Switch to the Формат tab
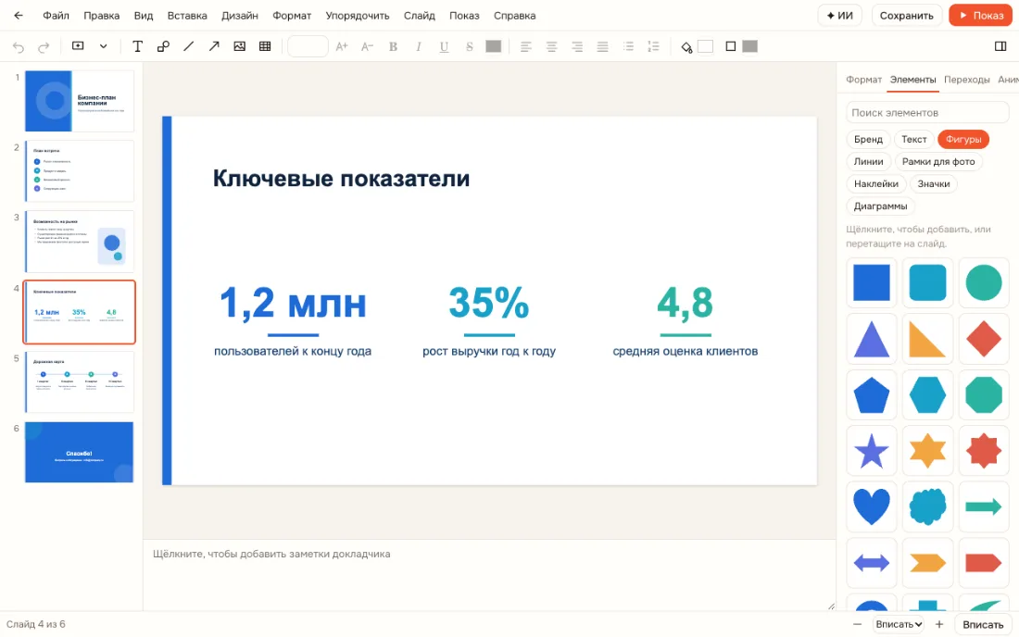The height and width of the screenshot is (637, 1019). coord(863,80)
